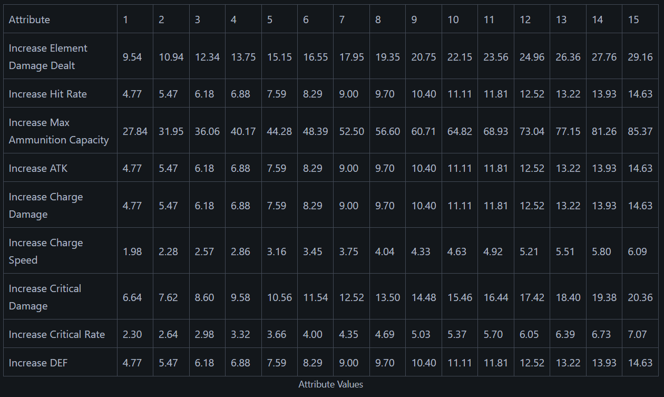664x397 pixels.
Task: Select value 17.42 in Critical Damage row
Action: point(532,297)
